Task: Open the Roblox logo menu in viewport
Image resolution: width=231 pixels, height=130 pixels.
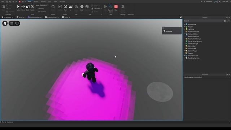Action: [x=5, y=23]
